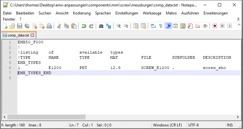The height and width of the screenshot is (129, 243).
Task: Click the Close document toolbar icon
Action: click(x=34, y=26)
